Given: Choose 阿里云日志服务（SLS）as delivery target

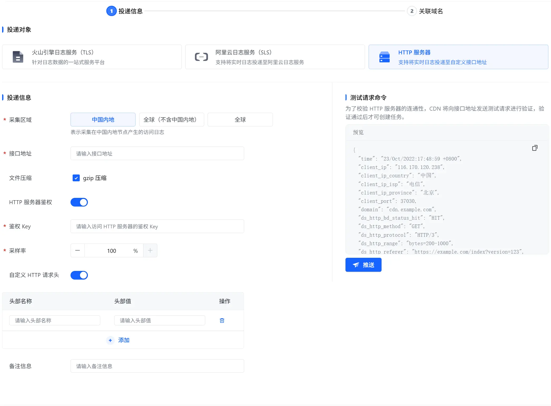Looking at the screenshot, I should point(275,57).
